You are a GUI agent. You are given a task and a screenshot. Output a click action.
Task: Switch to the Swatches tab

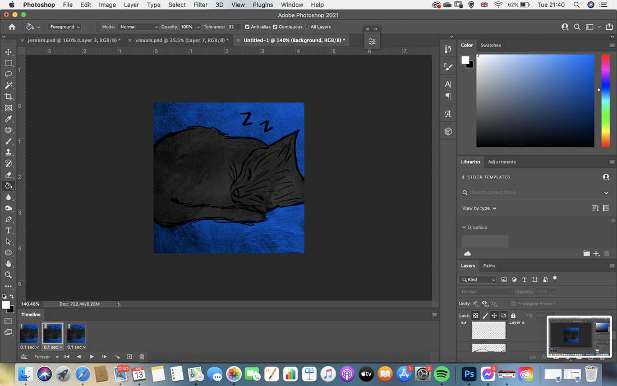(x=491, y=45)
